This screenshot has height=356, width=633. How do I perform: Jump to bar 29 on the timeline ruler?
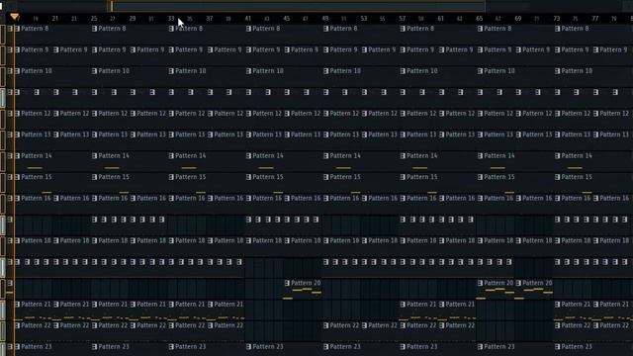tap(133, 19)
